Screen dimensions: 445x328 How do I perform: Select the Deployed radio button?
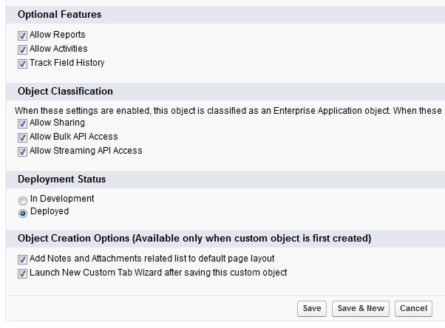[x=23, y=213]
